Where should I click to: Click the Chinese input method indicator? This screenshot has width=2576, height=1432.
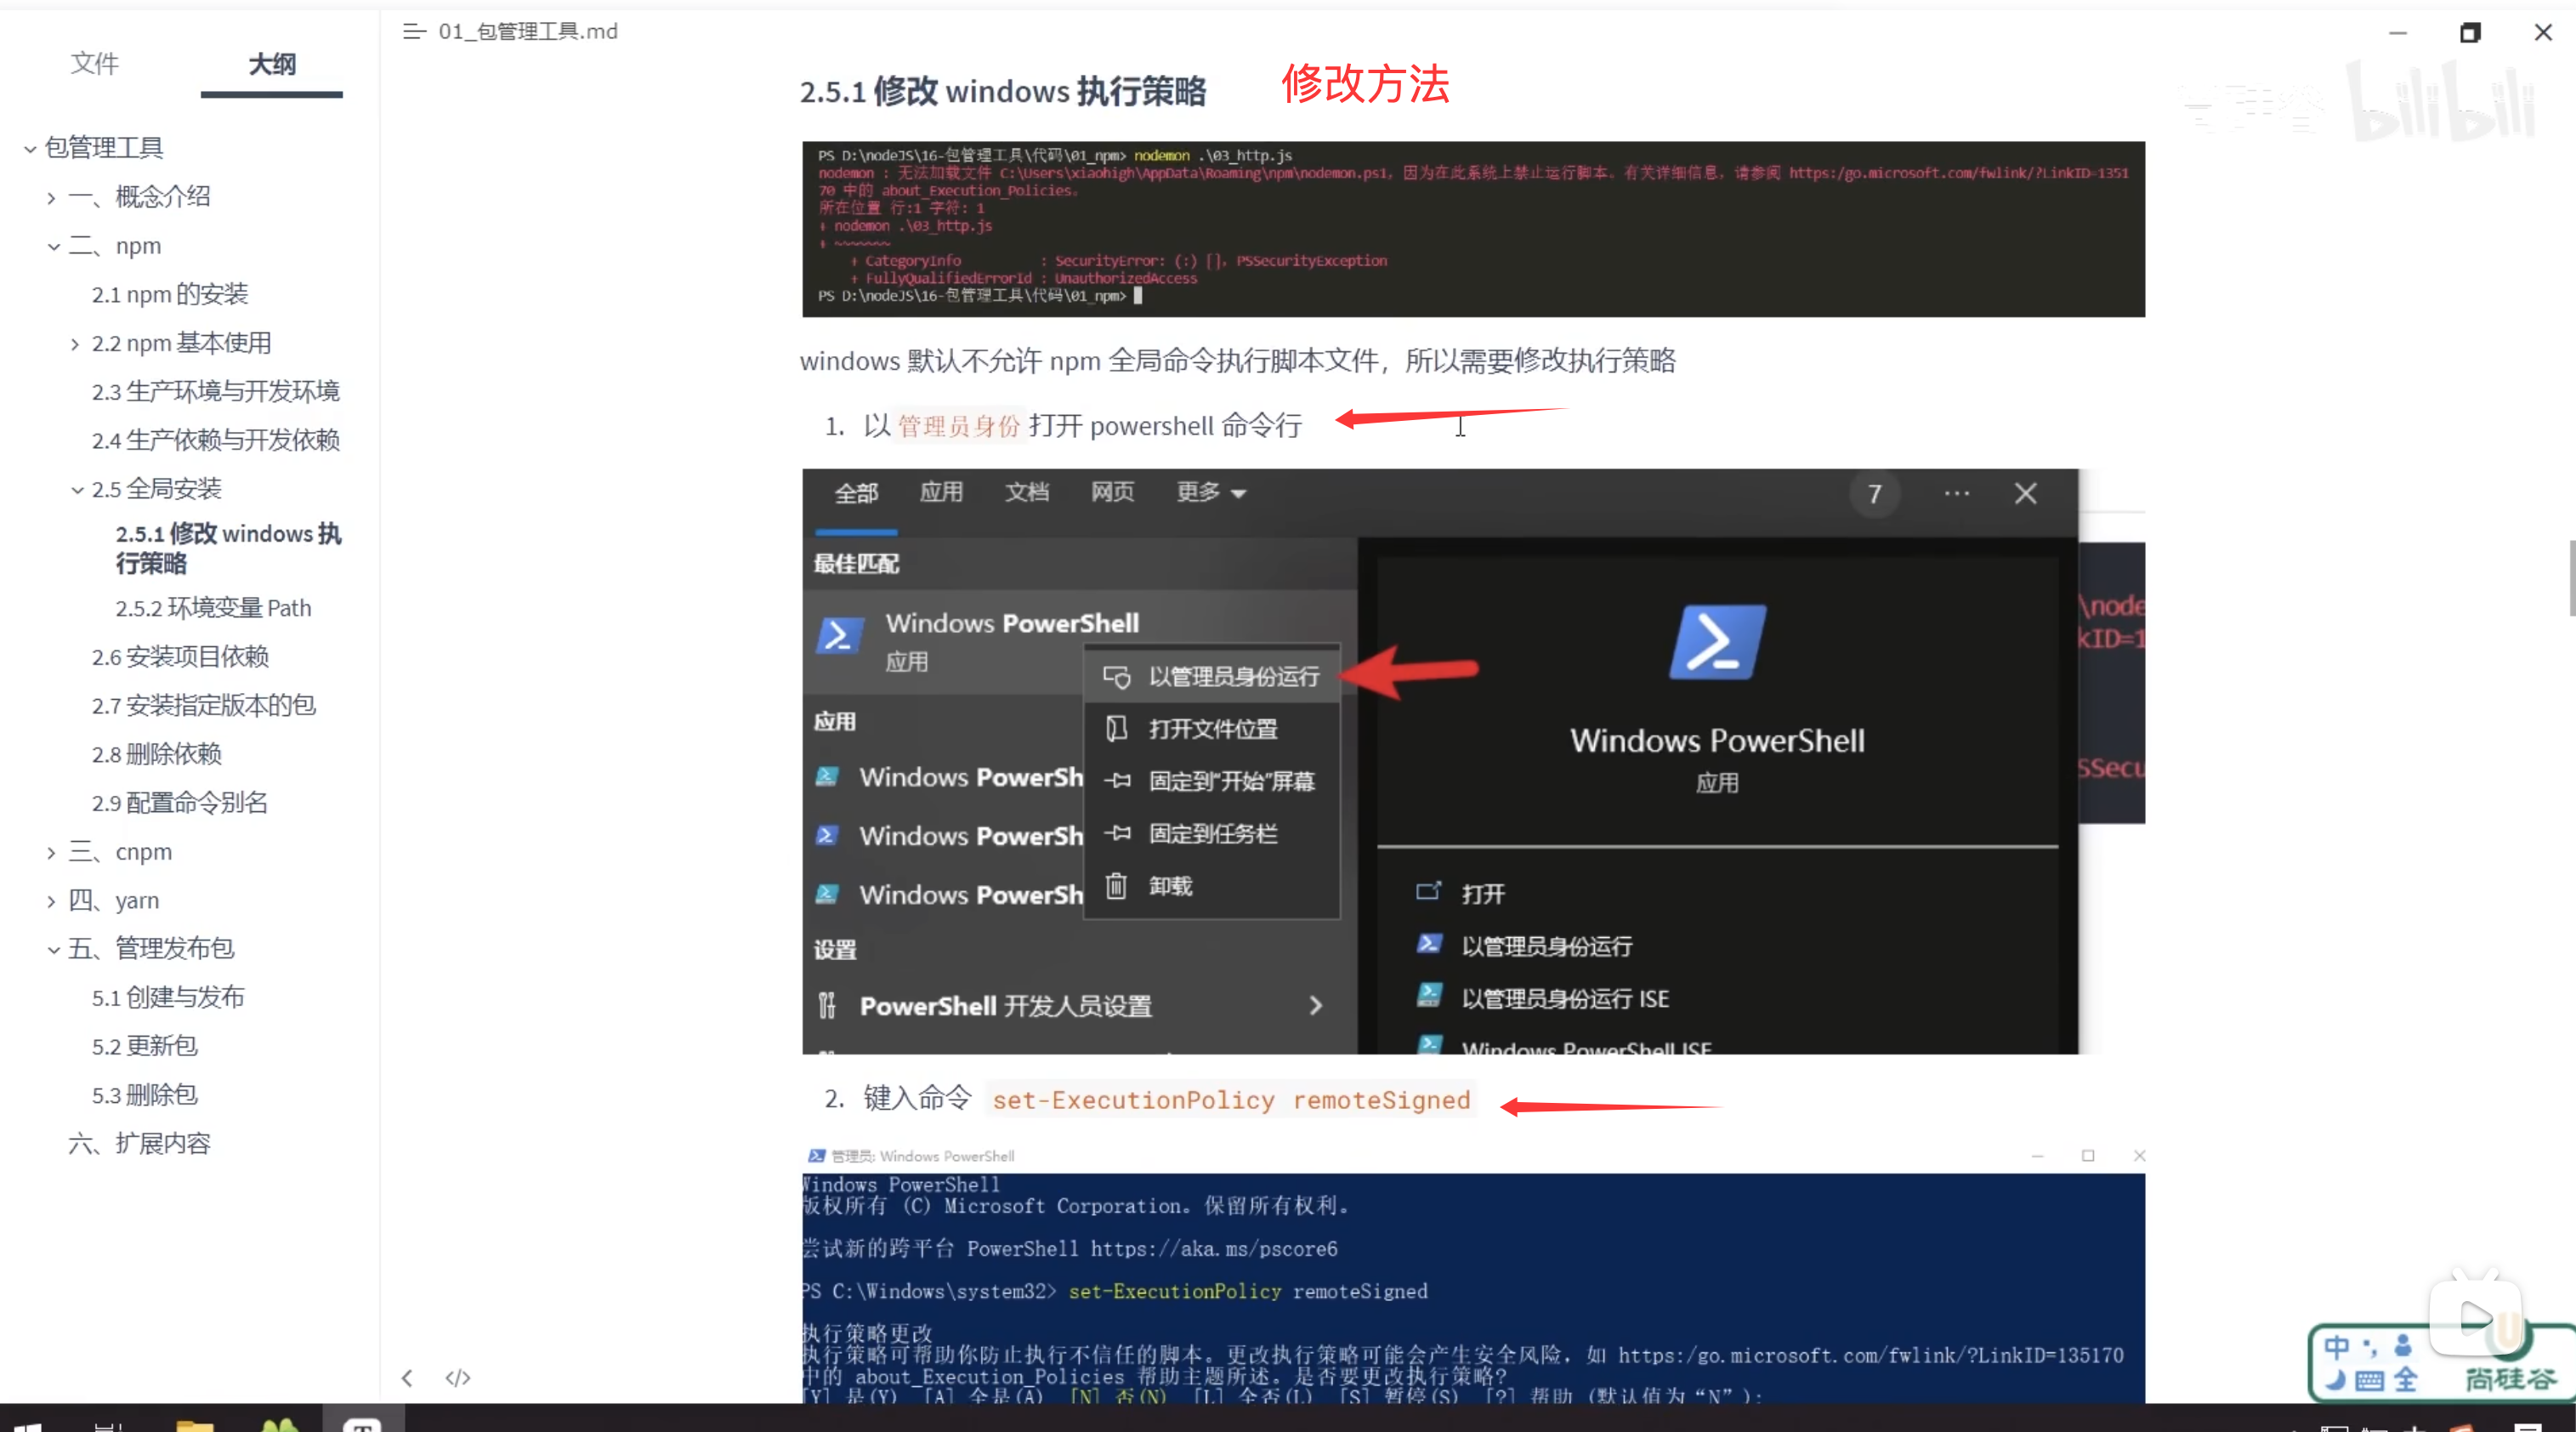(x=2335, y=1347)
